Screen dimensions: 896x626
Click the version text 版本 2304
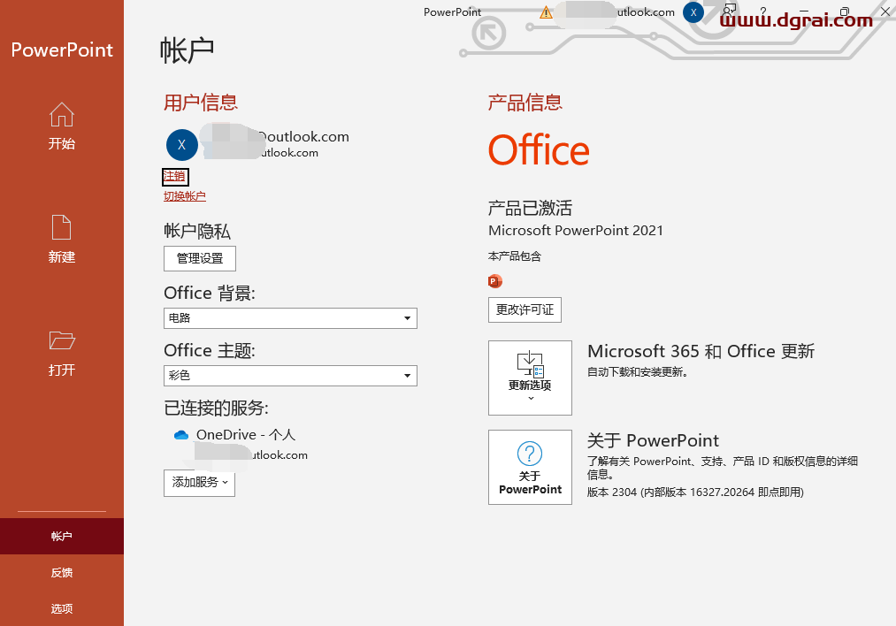(x=695, y=492)
